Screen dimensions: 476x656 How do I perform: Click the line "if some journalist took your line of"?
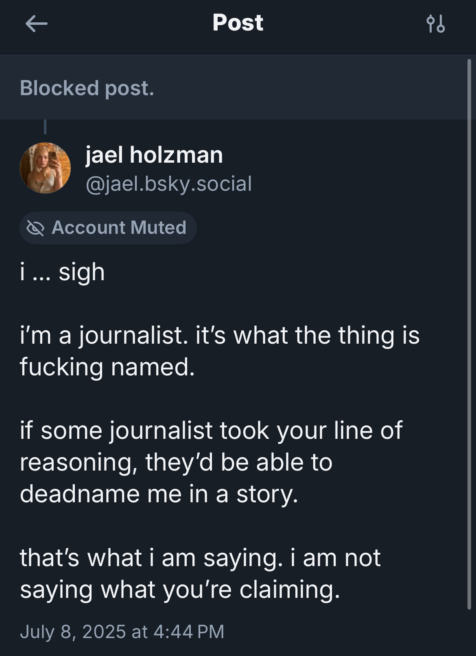[x=211, y=430]
